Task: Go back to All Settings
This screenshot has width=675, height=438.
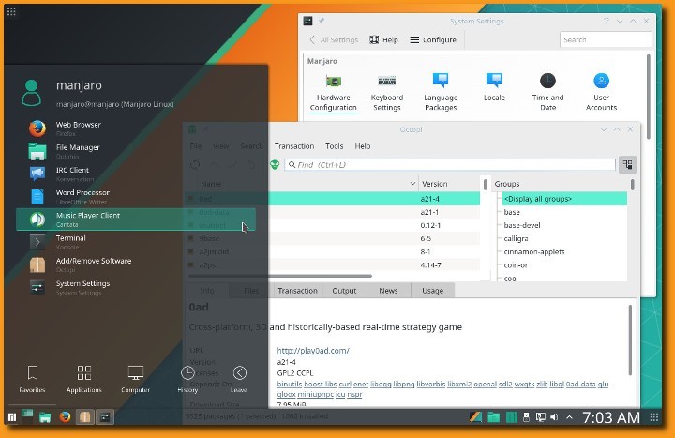Action: tap(334, 39)
